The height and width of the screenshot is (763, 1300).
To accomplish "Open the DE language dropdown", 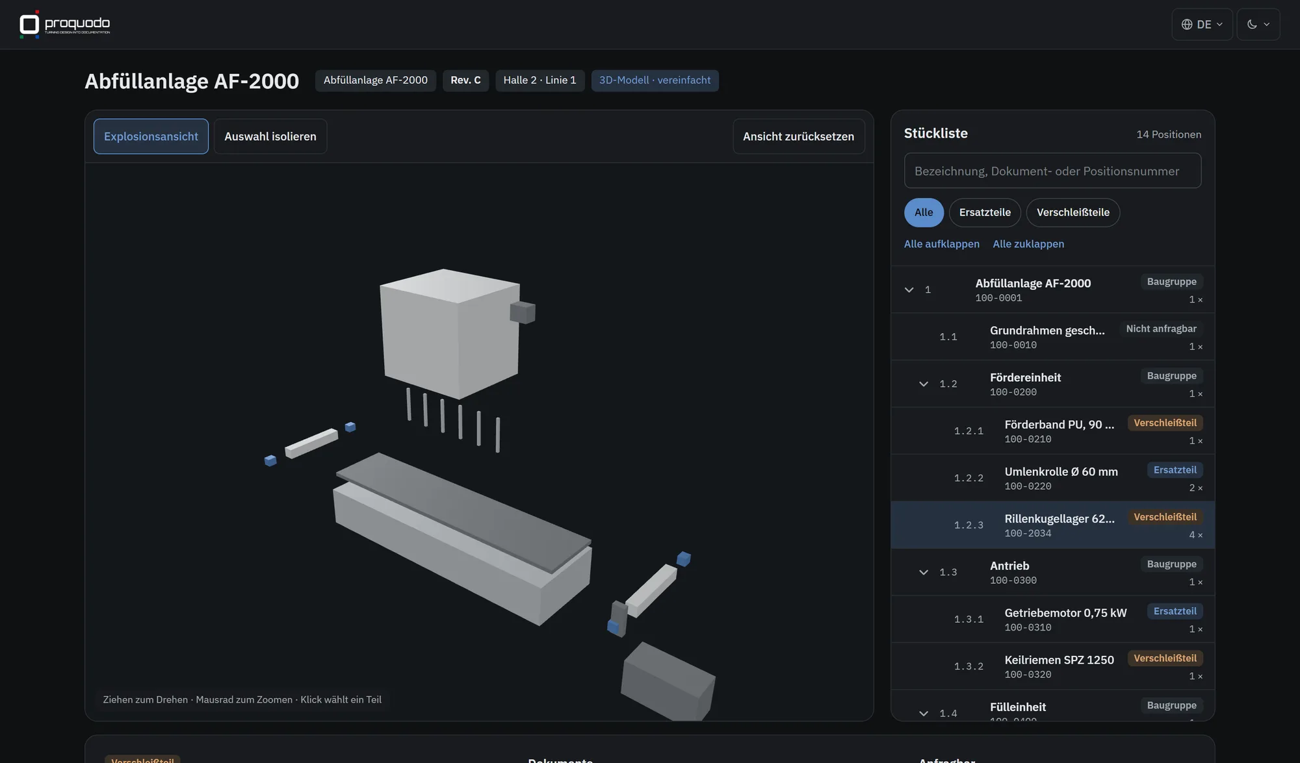I will 1202,24.
